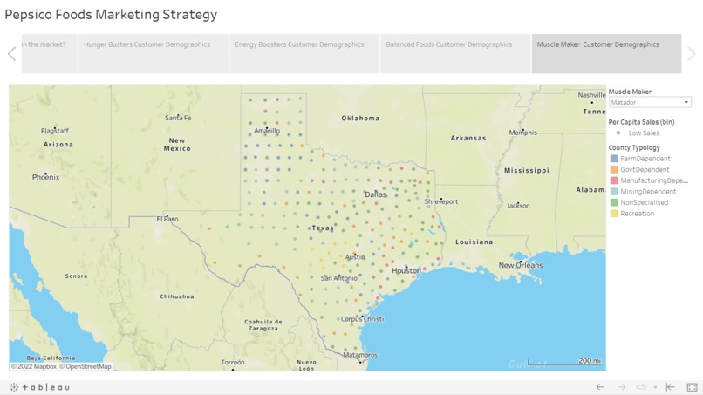703x395 pixels.
Task: Toggle full screen view icon
Action: pyautogui.click(x=692, y=387)
